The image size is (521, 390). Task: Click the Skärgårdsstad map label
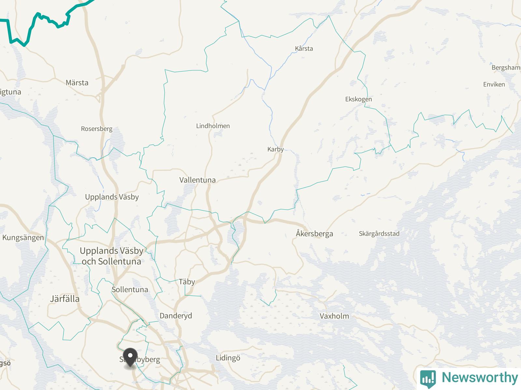(379, 234)
